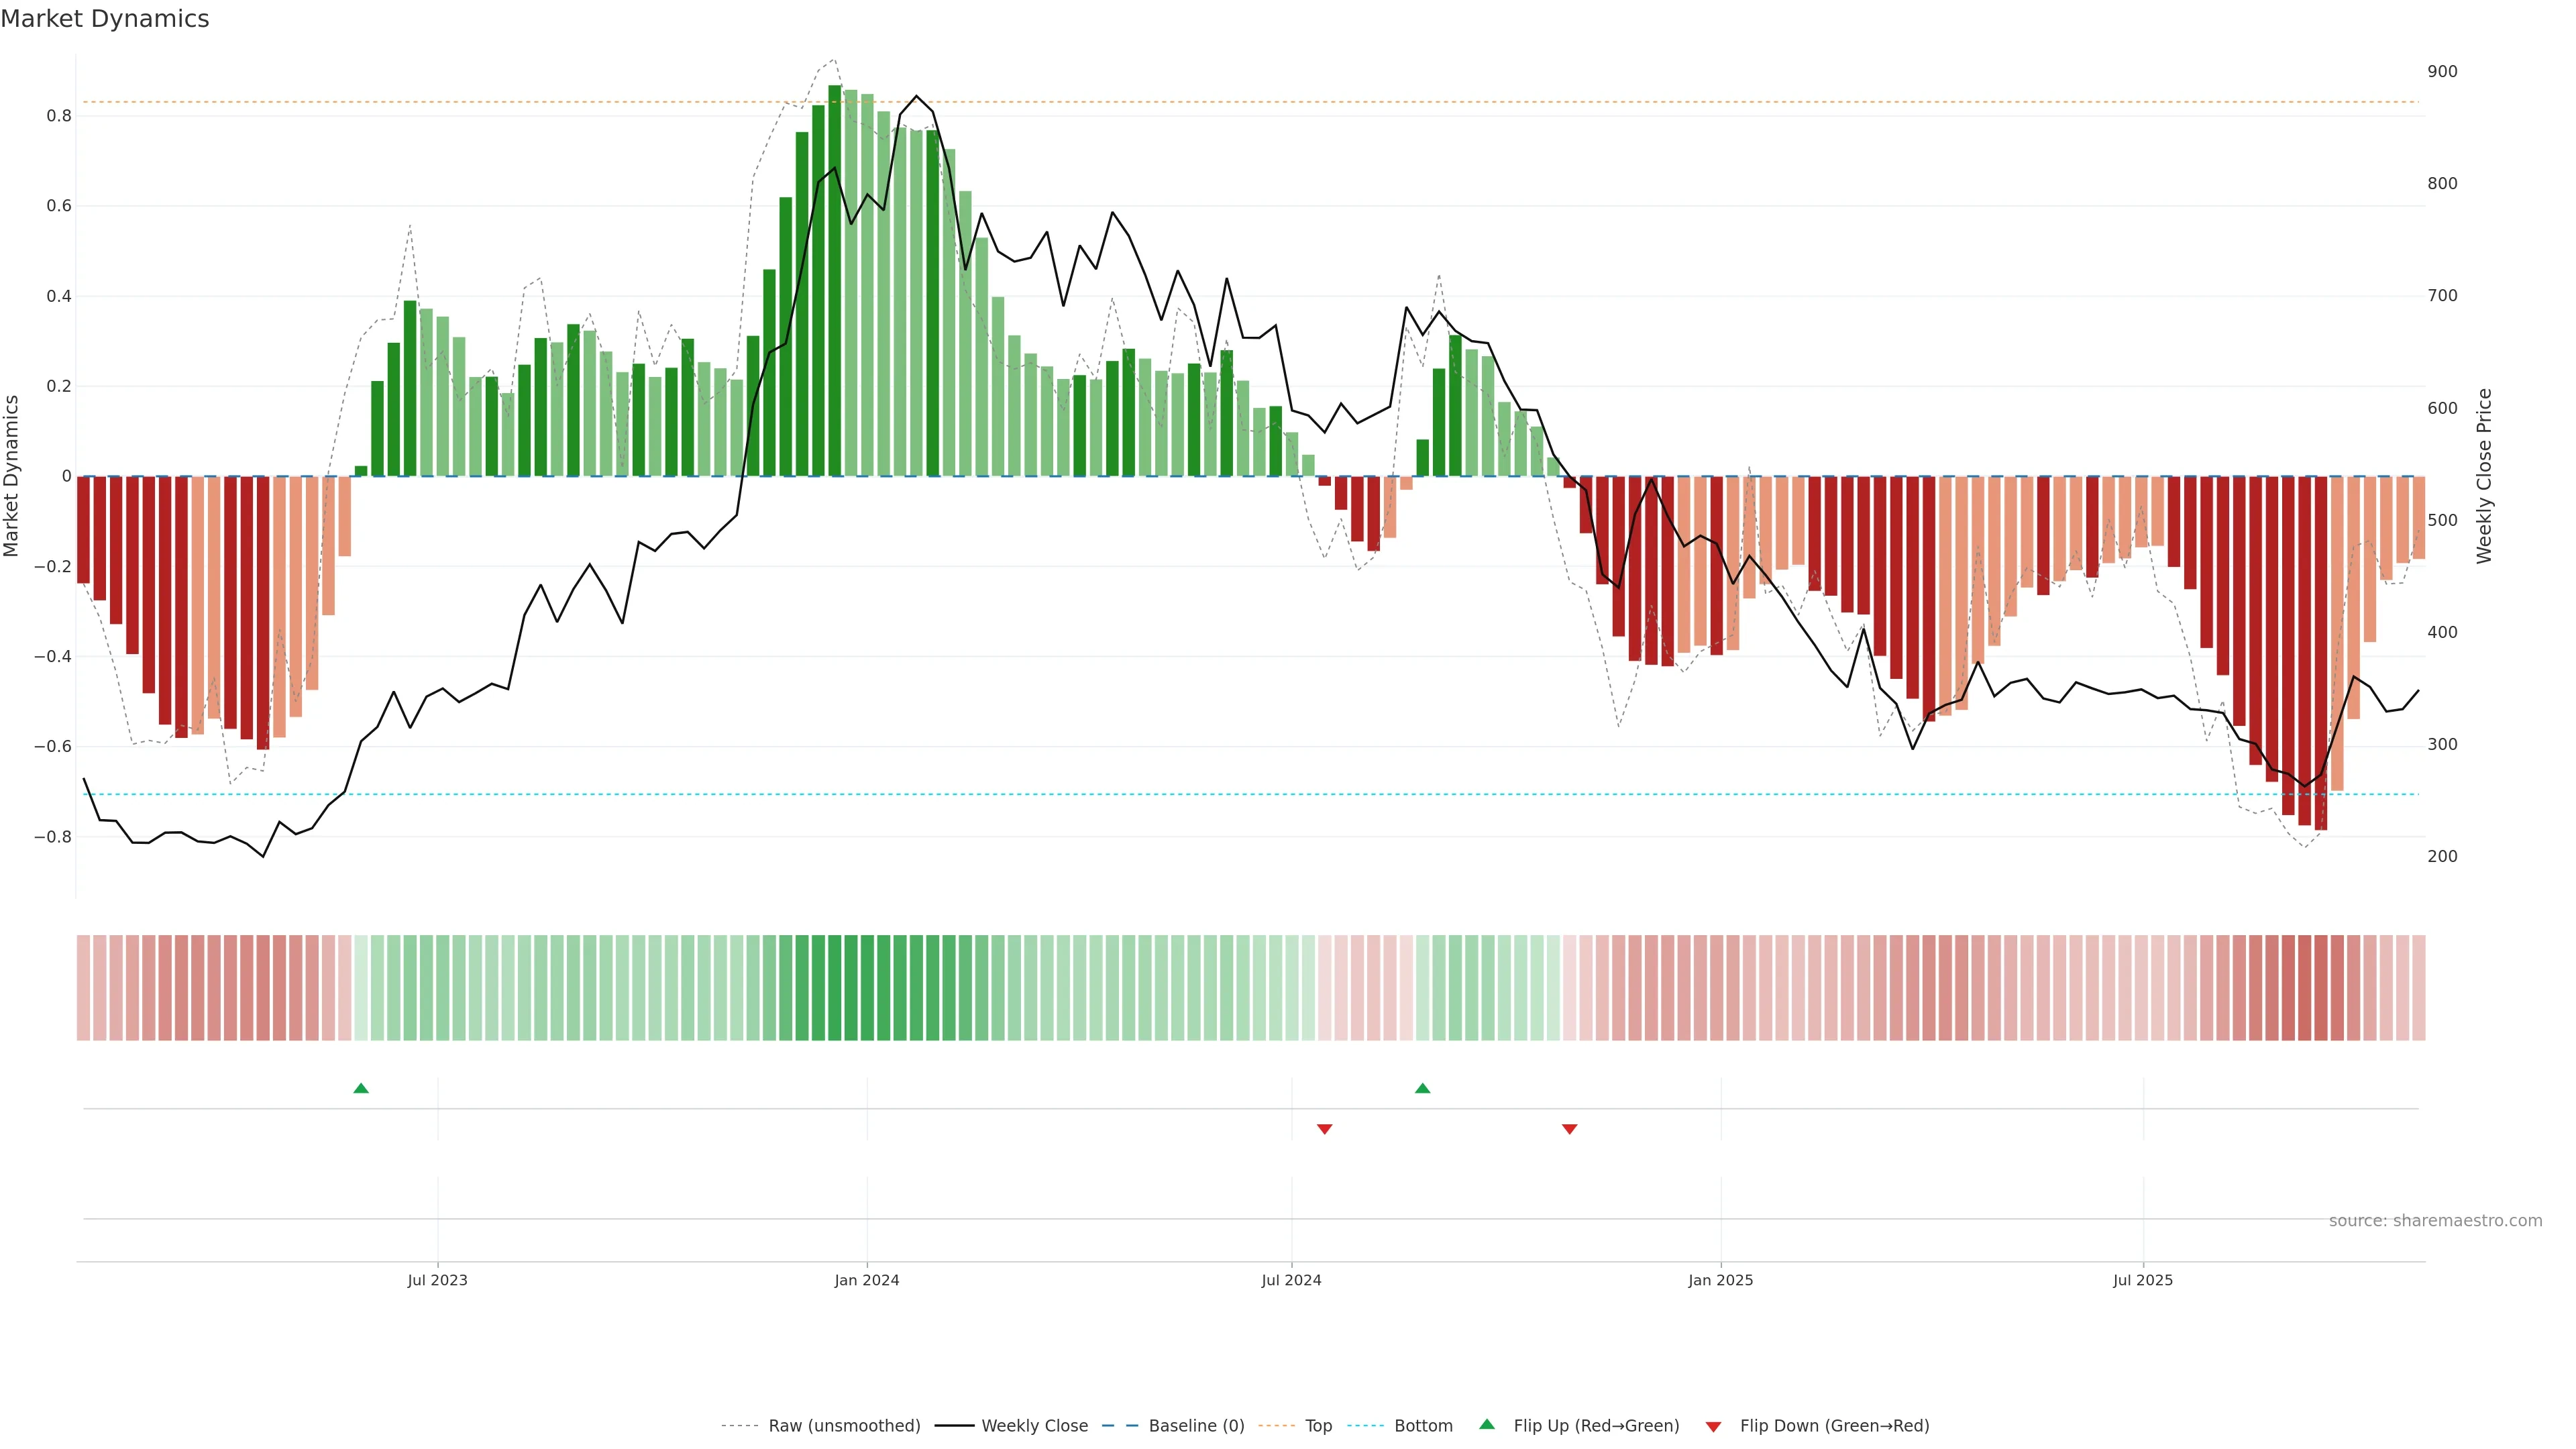
Task: Click the Weekly Close Price axis title
Action: click(x=2484, y=476)
